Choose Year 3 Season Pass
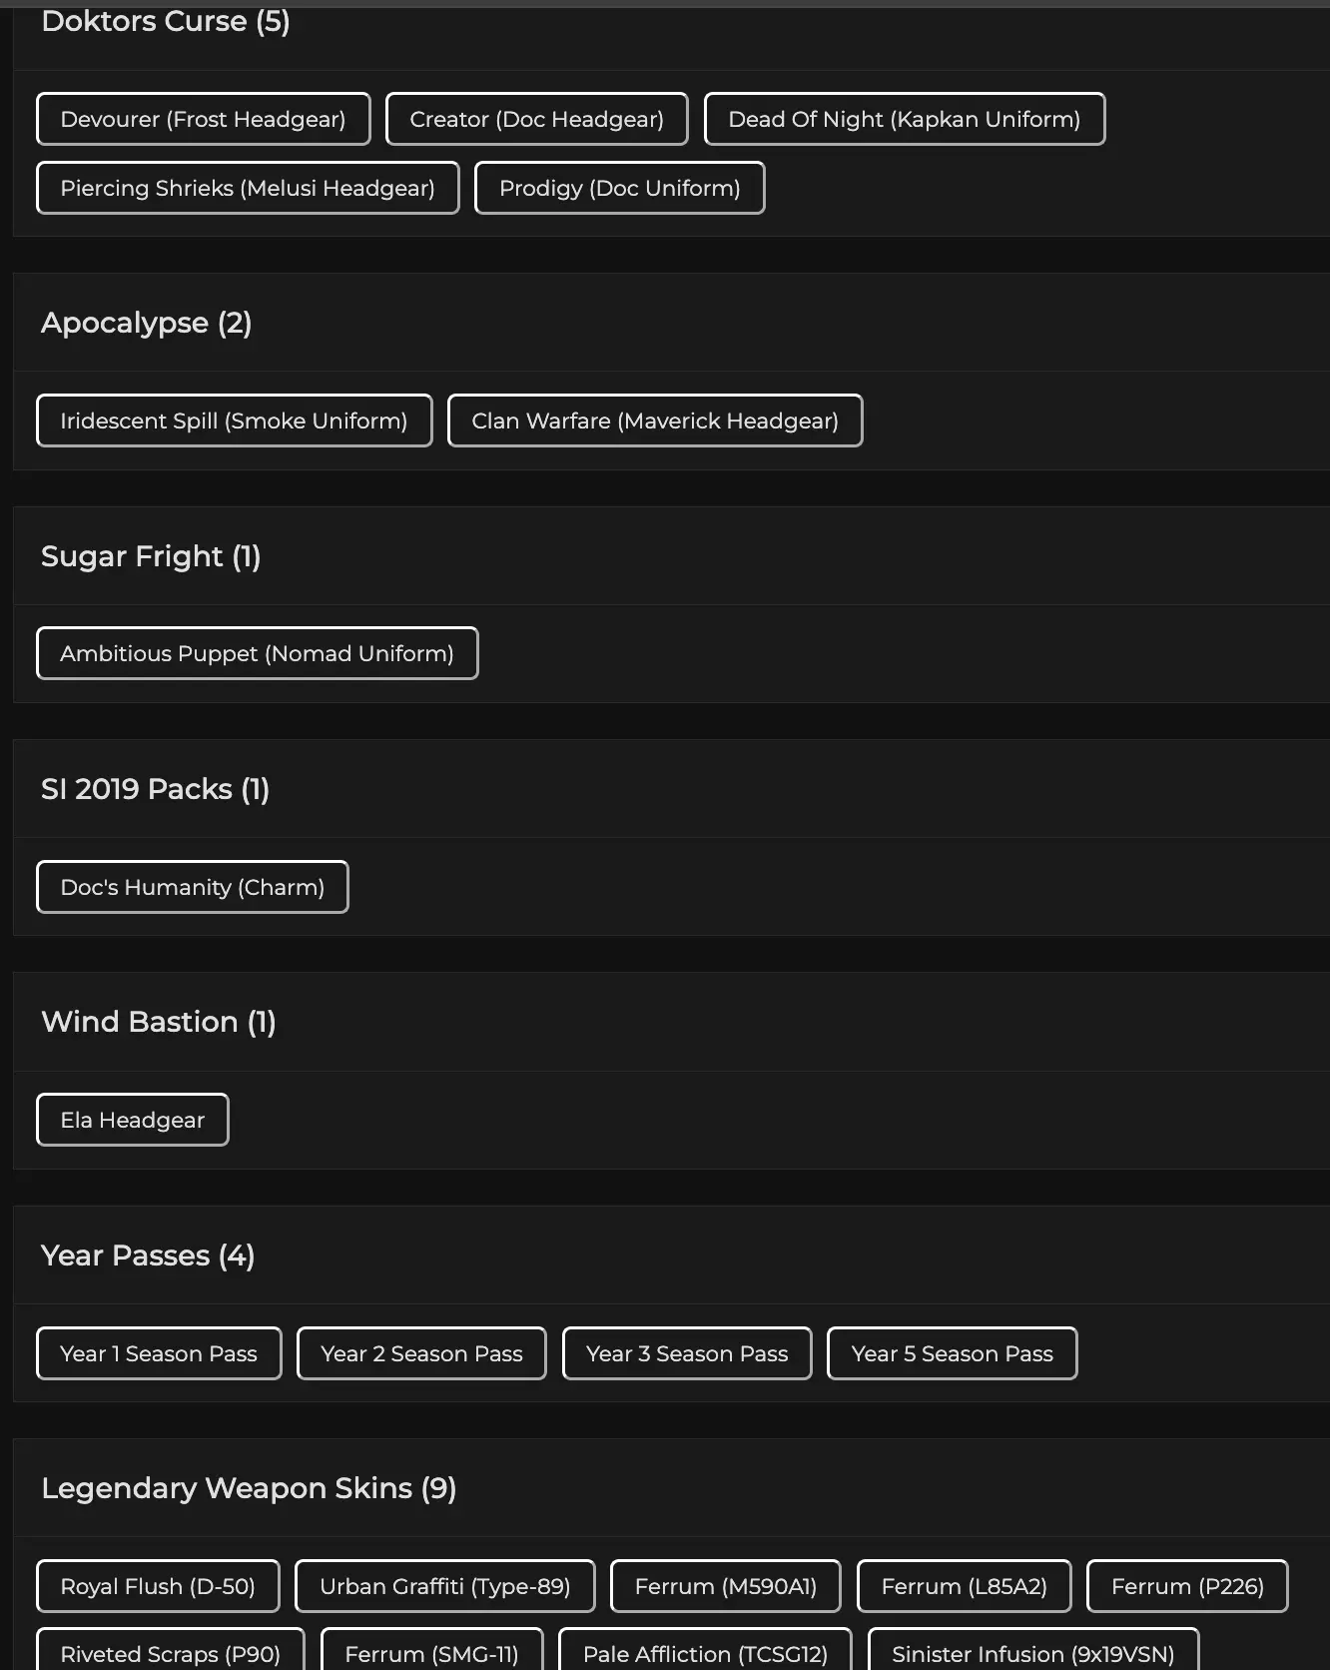This screenshot has height=1670, width=1330. [687, 1353]
